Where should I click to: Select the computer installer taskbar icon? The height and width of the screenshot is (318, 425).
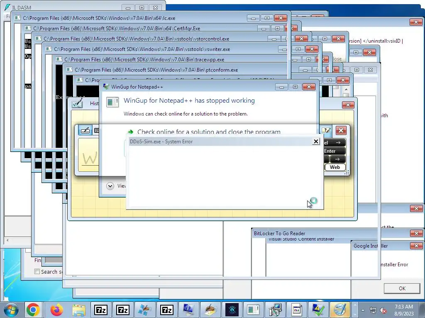[275, 310]
